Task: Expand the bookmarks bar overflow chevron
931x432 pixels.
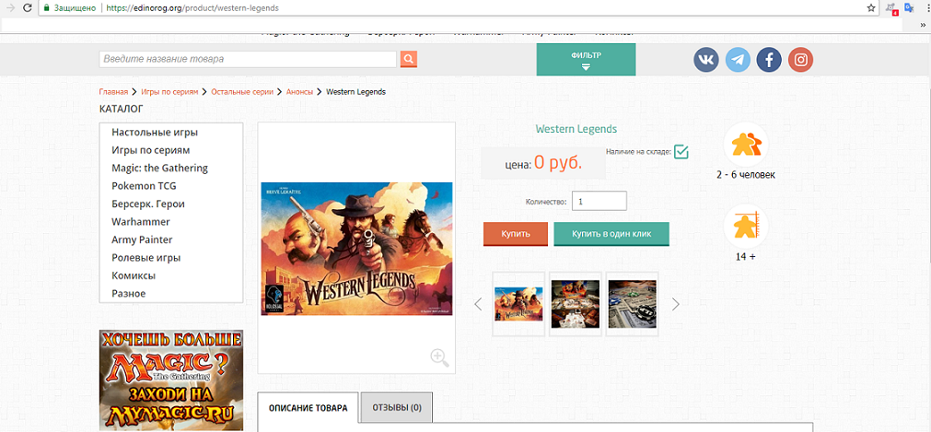Action: [x=924, y=25]
